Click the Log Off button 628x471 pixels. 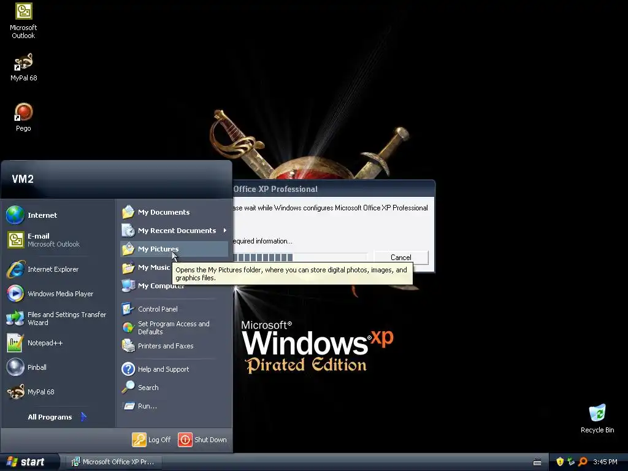[x=151, y=439]
